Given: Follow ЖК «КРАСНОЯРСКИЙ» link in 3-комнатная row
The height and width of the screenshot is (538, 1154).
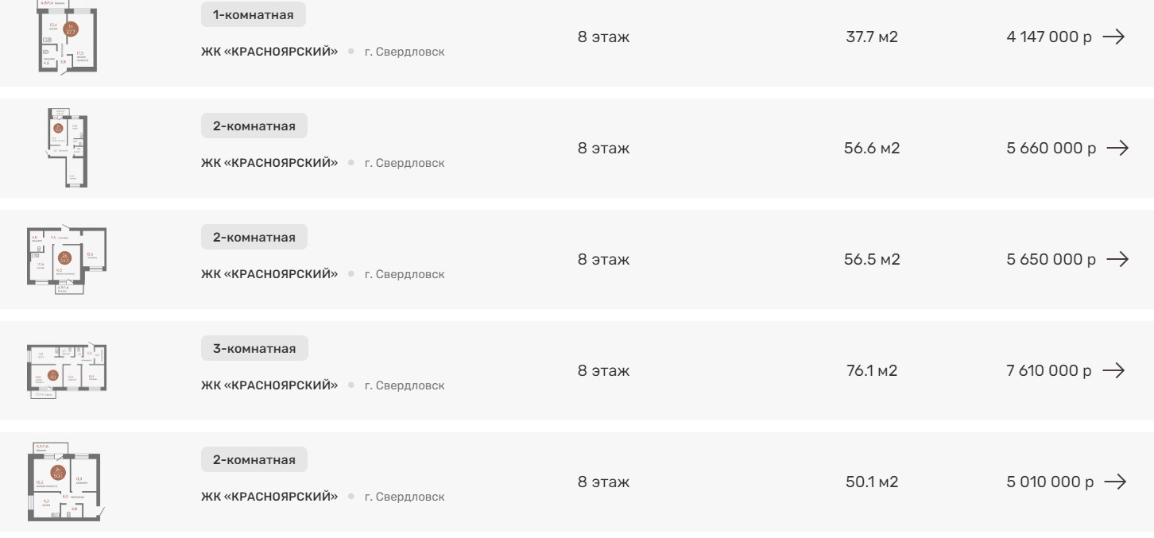Looking at the screenshot, I should (269, 385).
